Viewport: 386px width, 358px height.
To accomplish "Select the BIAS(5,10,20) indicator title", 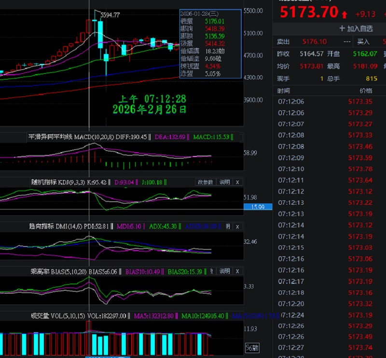I will coord(58,272).
